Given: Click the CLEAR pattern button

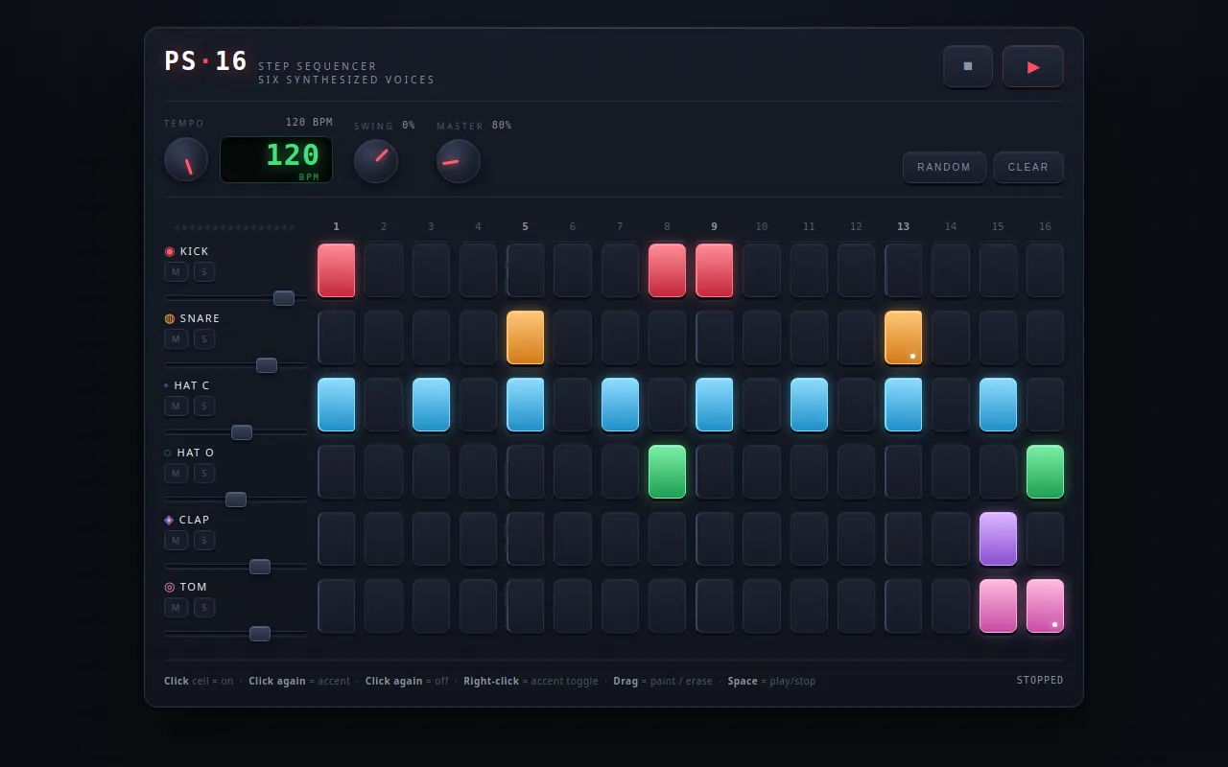Looking at the screenshot, I should click(1028, 167).
